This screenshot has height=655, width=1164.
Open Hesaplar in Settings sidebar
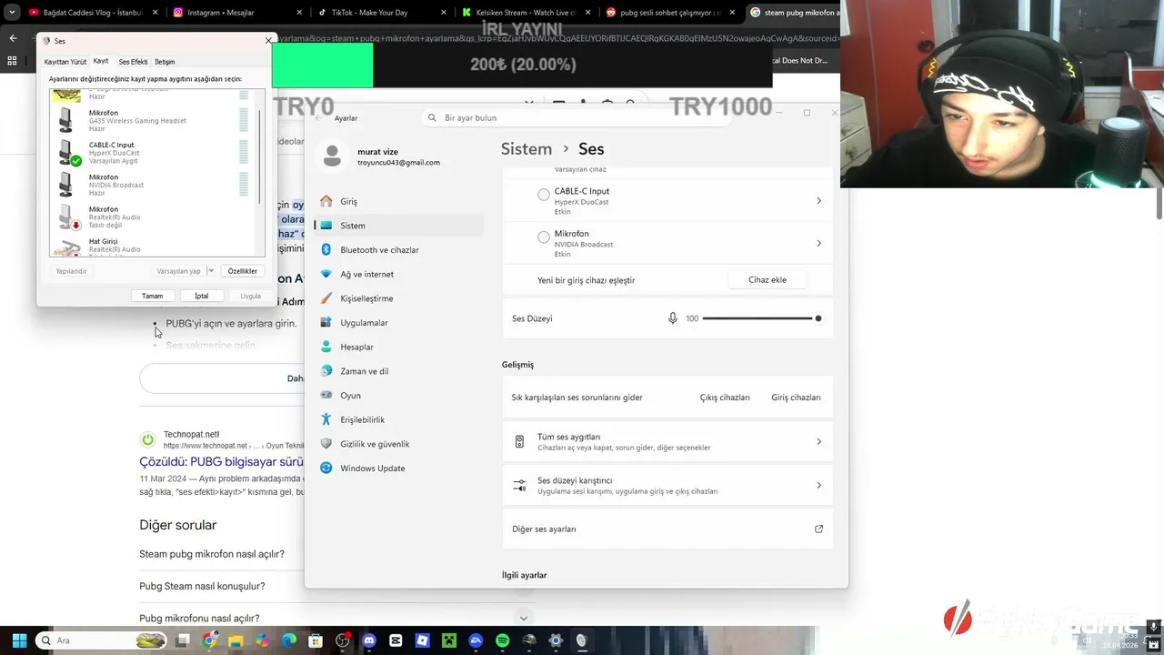click(x=400, y=347)
